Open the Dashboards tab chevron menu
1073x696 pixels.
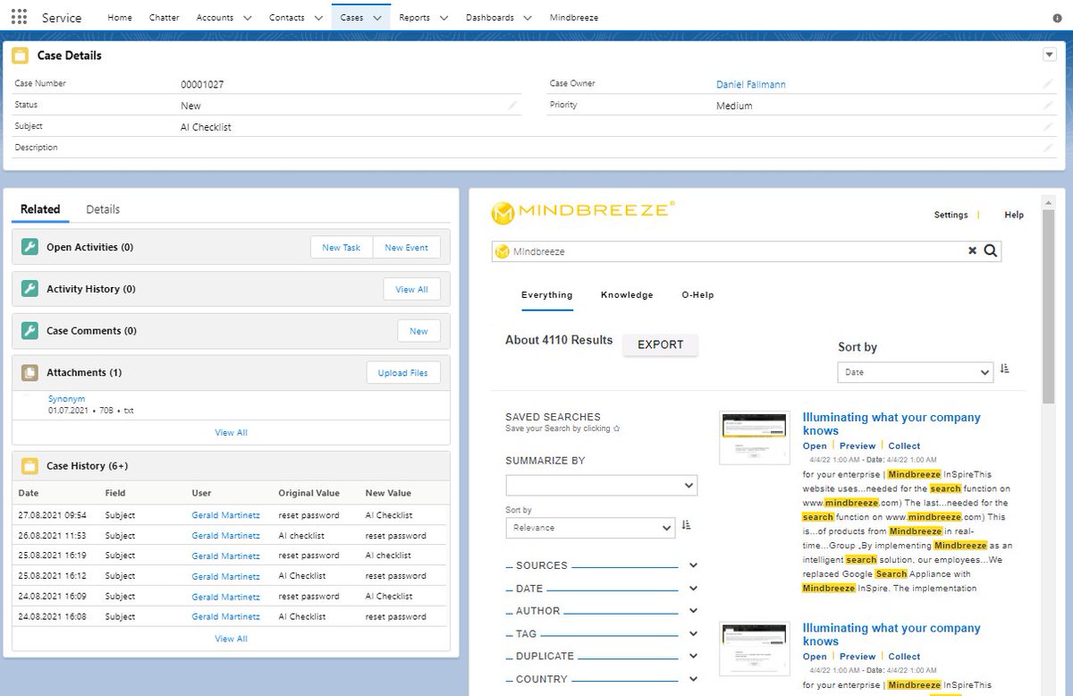[528, 18]
